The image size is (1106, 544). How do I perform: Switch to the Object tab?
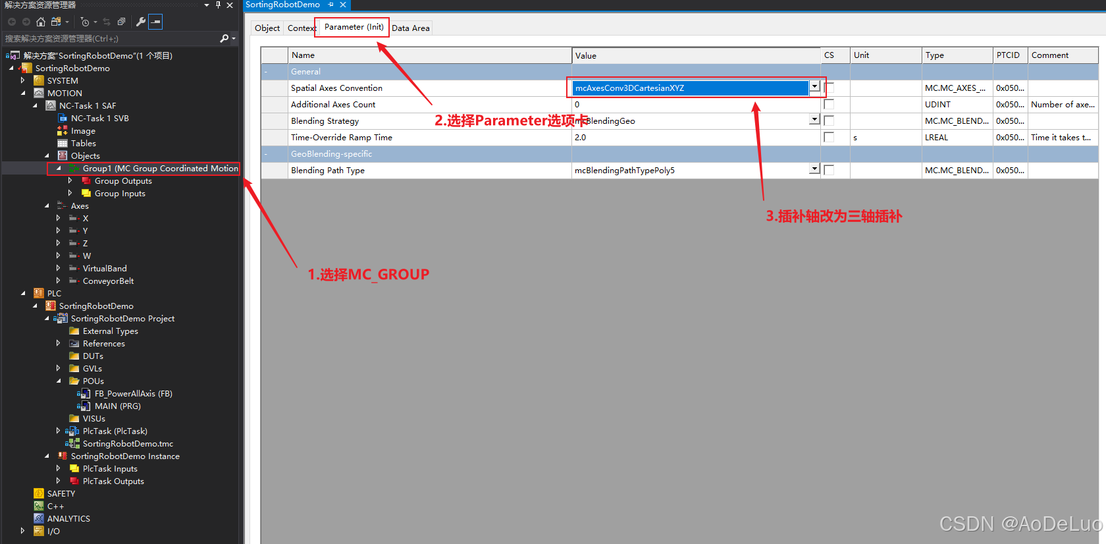267,28
